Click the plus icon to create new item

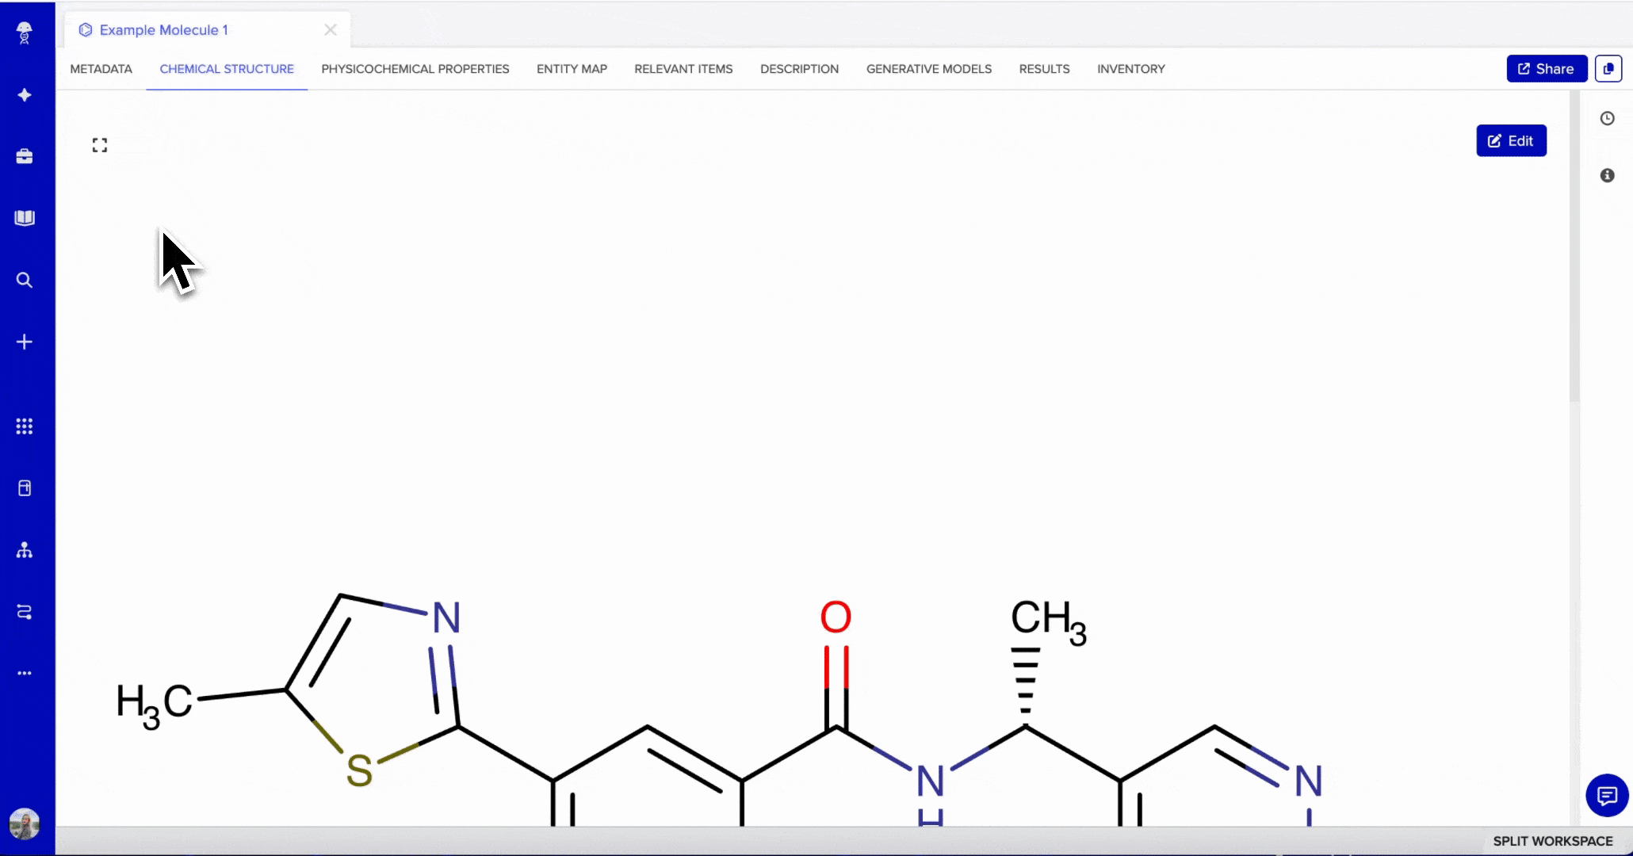pos(25,342)
